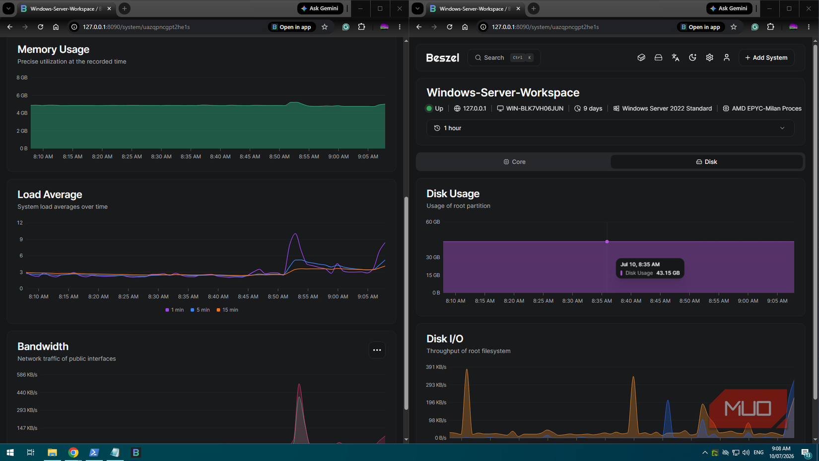Open the Windows Start menu
The width and height of the screenshot is (819, 461).
point(10,453)
